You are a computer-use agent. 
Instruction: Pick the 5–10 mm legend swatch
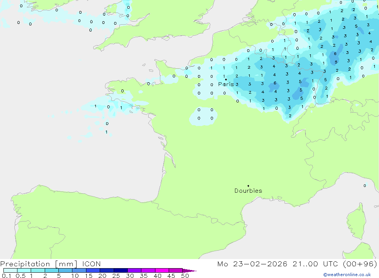66,270
